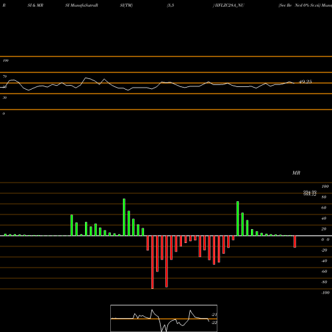
Task: Click the mini overview chart thumbnail
Action: click(164, 318)
